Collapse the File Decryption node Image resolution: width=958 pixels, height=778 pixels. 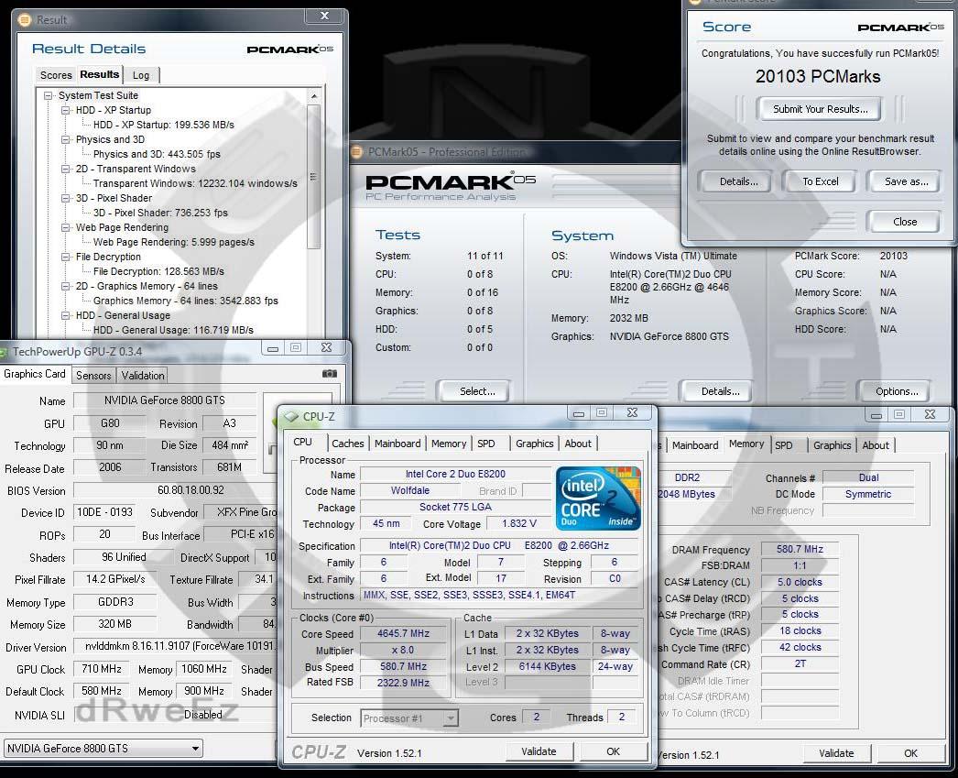[65, 257]
